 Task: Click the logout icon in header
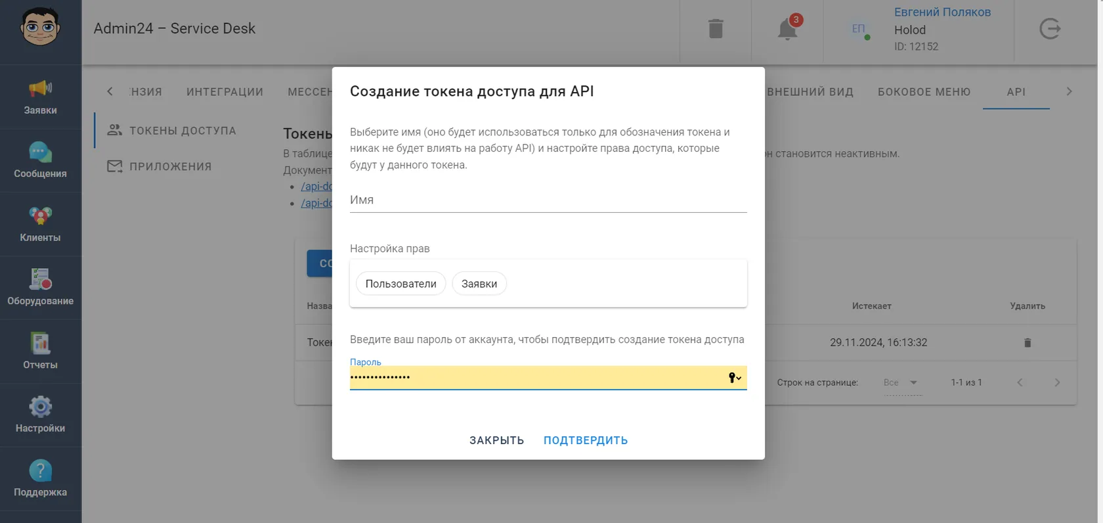(1050, 29)
